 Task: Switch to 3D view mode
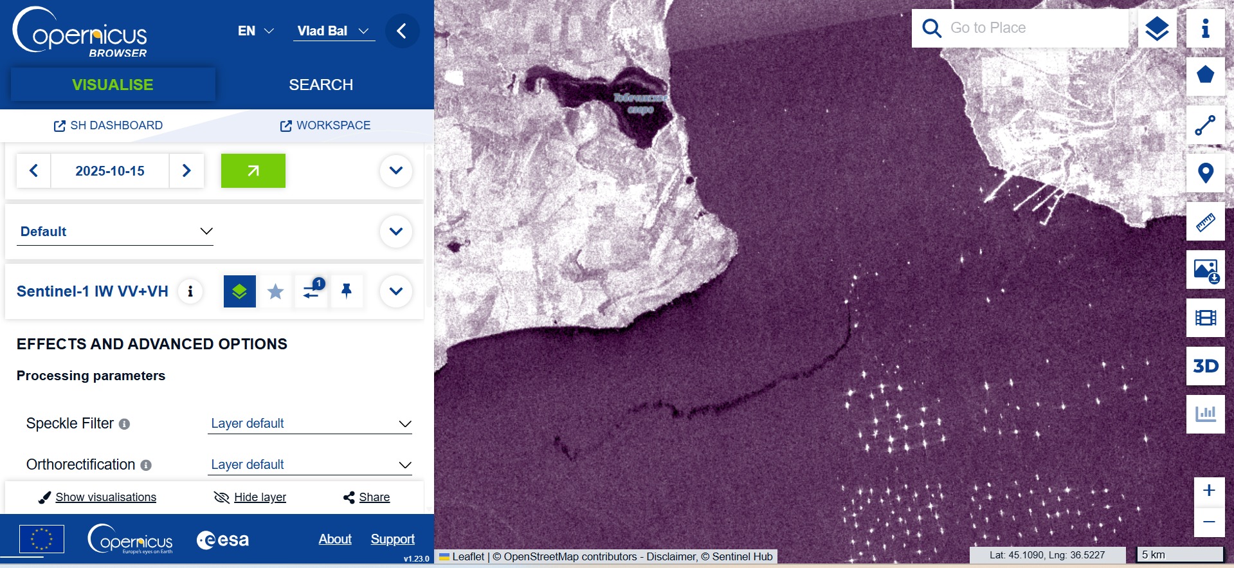[1205, 366]
